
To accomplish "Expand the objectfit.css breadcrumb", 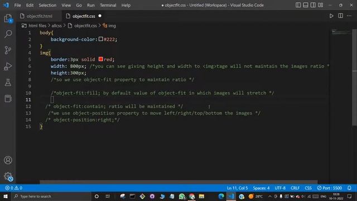I will [85, 26].
